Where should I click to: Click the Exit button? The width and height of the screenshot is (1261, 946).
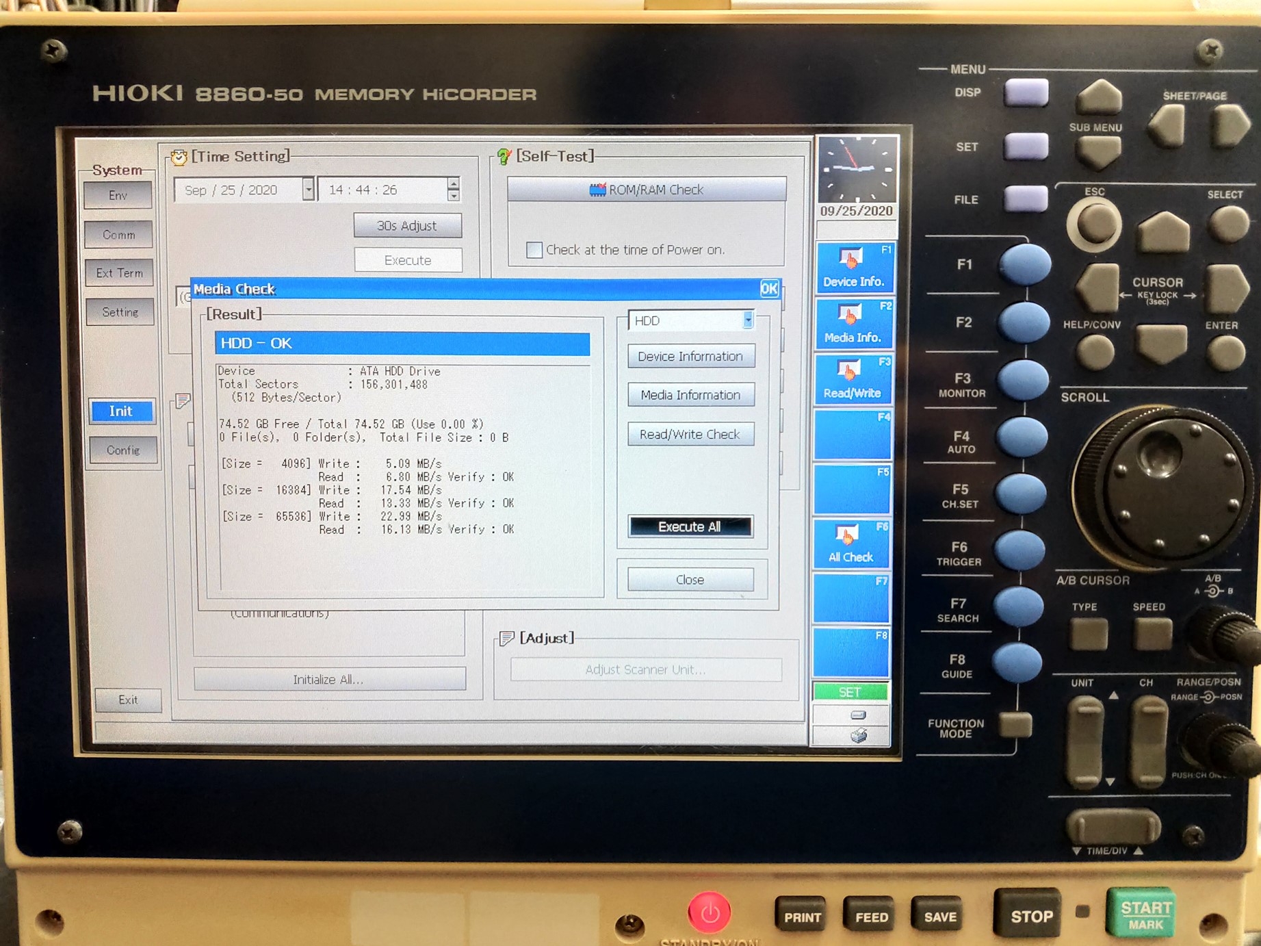pyautogui.click(x=128, y=700)
